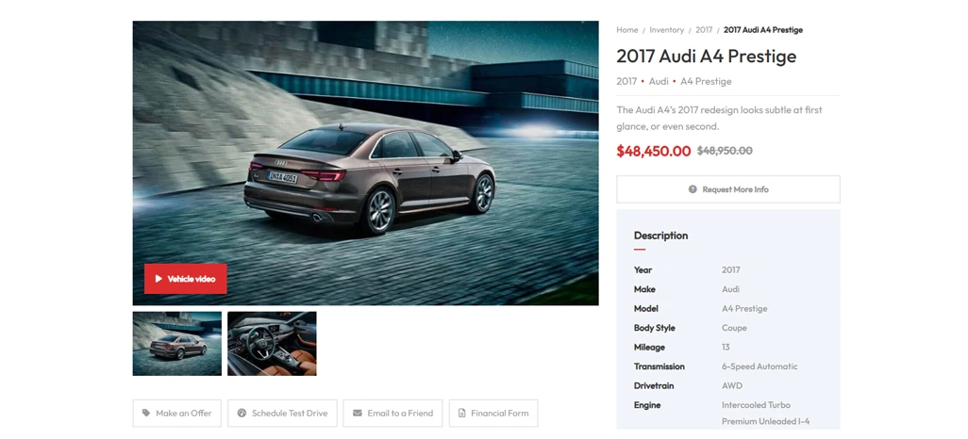Select the exterior car thumbnail
The width and height of the screenshot is (968, 439).
tap(177, 344)
